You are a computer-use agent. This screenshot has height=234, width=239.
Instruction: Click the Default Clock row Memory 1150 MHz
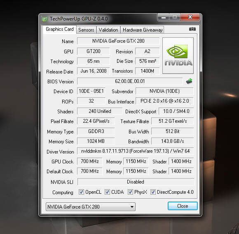[136, 171]
